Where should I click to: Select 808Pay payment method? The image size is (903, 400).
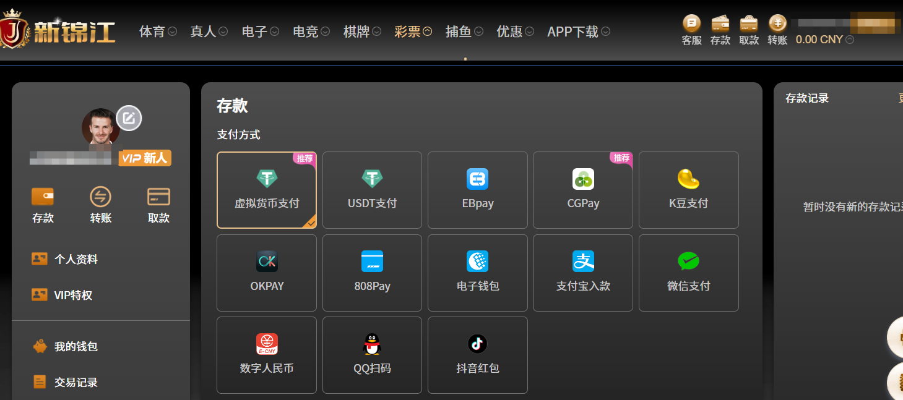pyautogui.click(x=372, y=273)
